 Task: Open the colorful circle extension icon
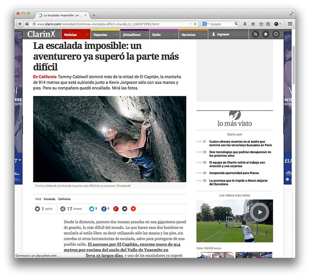click(x=276, y=24)
